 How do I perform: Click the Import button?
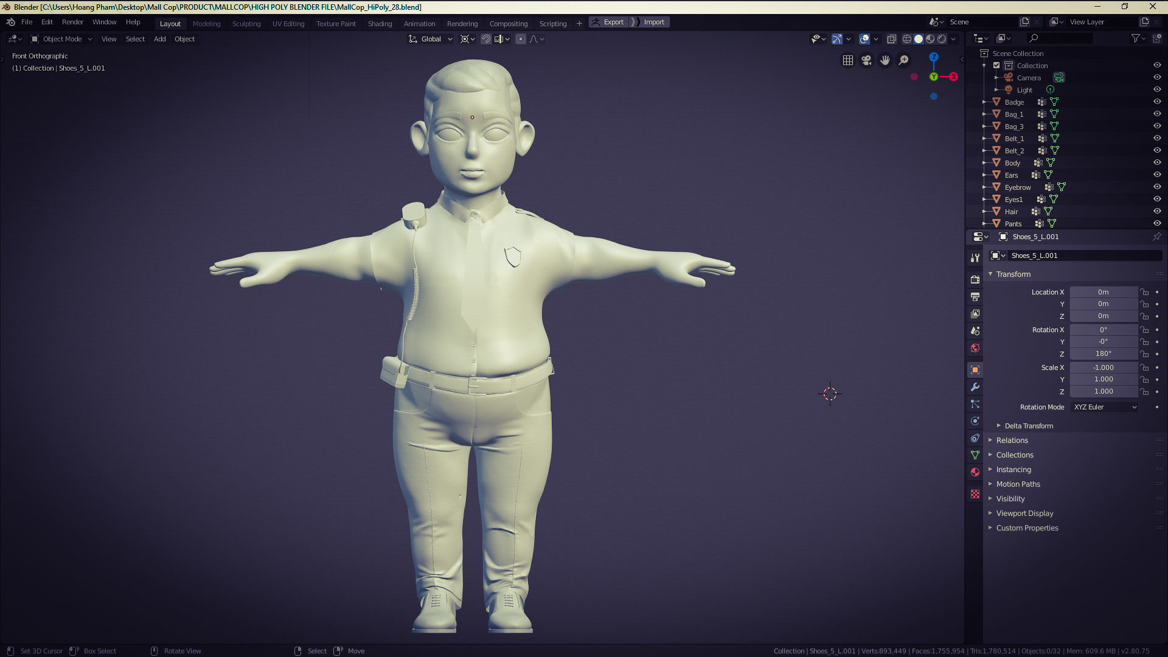(x=654, y=22)
